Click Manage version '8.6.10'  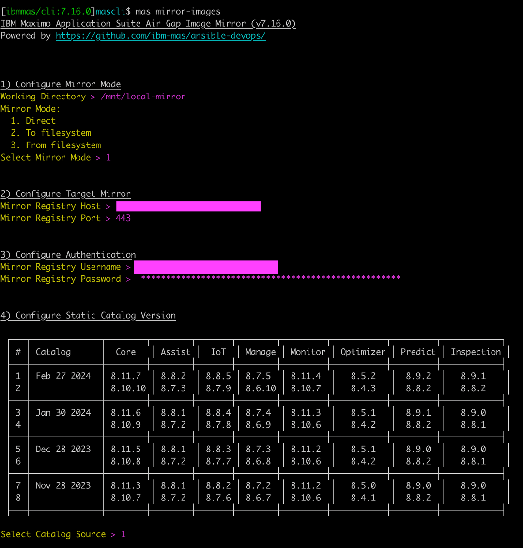[x=261, y=388]
